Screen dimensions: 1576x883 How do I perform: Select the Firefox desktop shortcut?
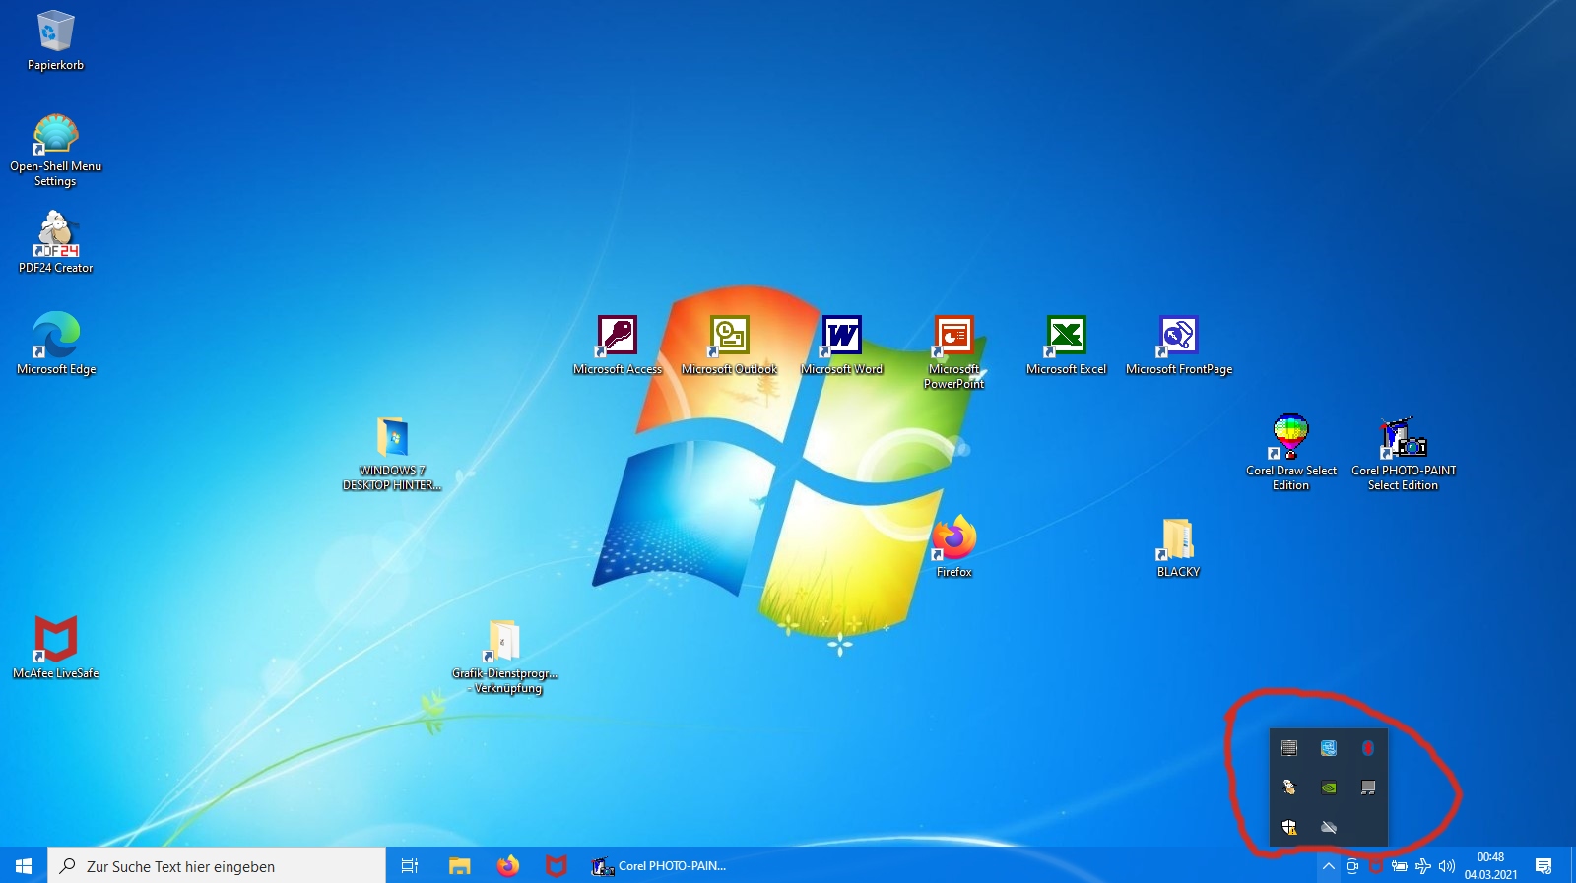(953, 546)
